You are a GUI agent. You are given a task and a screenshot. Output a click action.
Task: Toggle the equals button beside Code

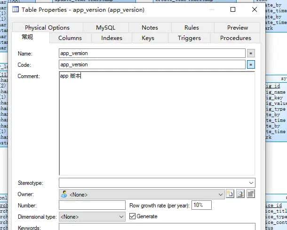point(251,65)
